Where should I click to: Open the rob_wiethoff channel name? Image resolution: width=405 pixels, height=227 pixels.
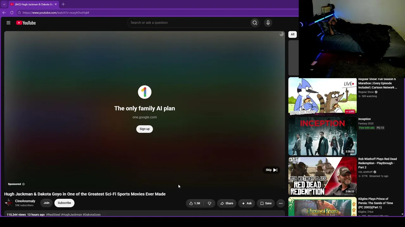pos(365,172)
